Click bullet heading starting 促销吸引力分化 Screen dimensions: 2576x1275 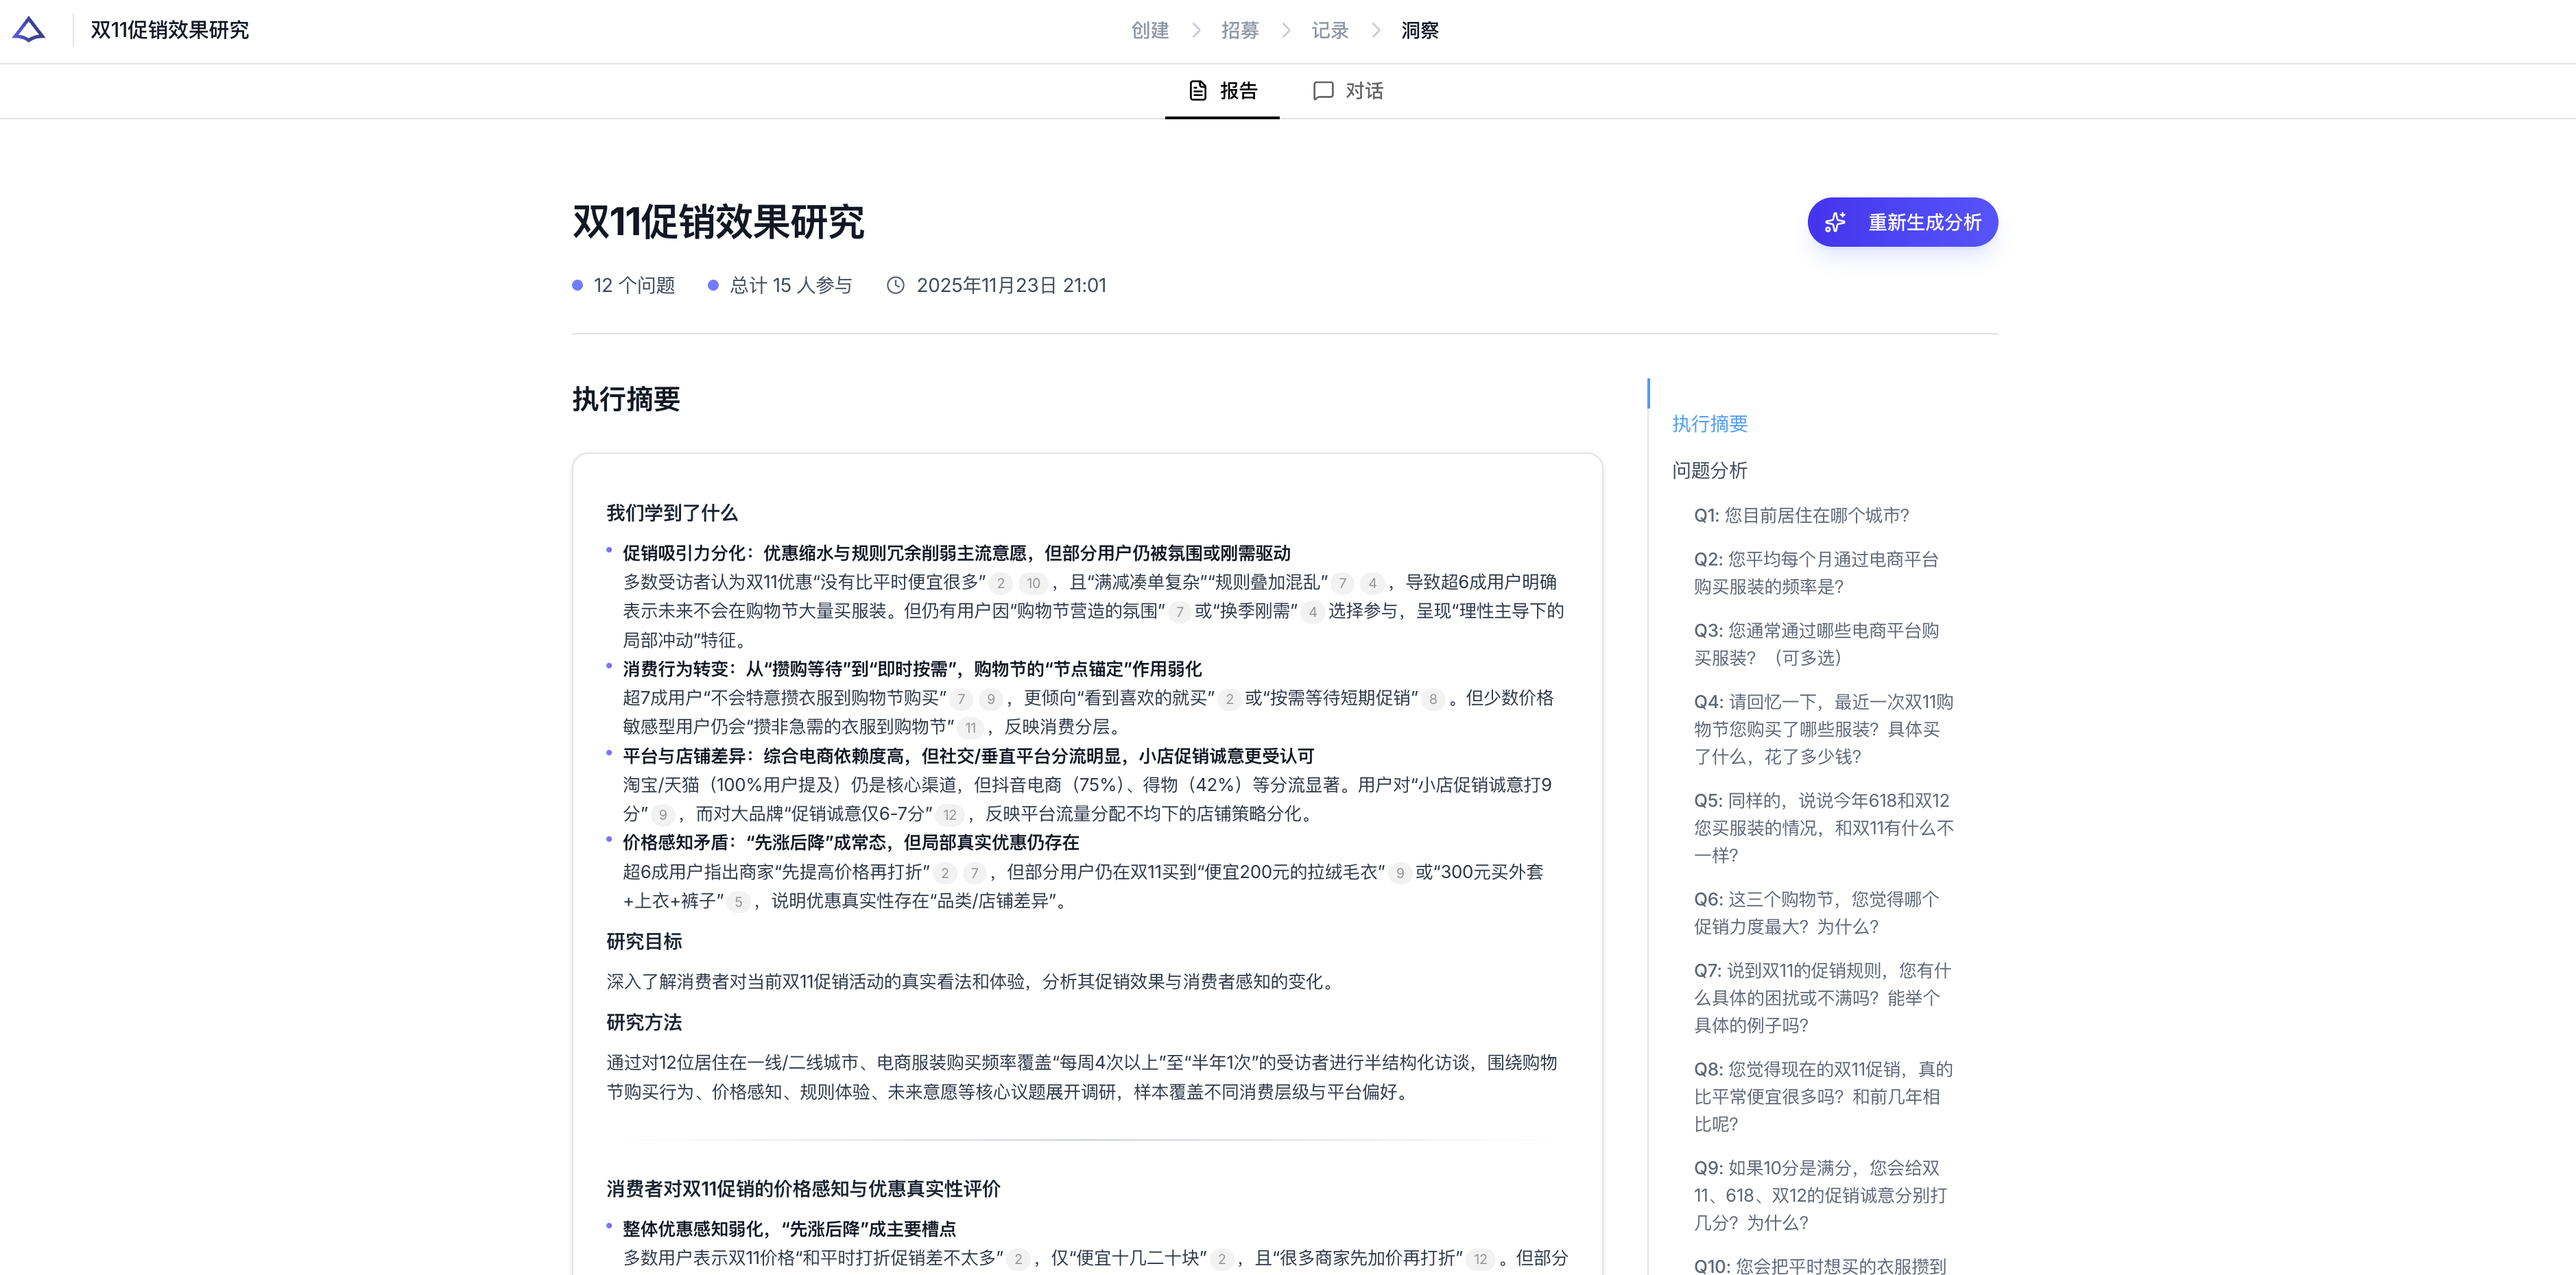[956, 554]
